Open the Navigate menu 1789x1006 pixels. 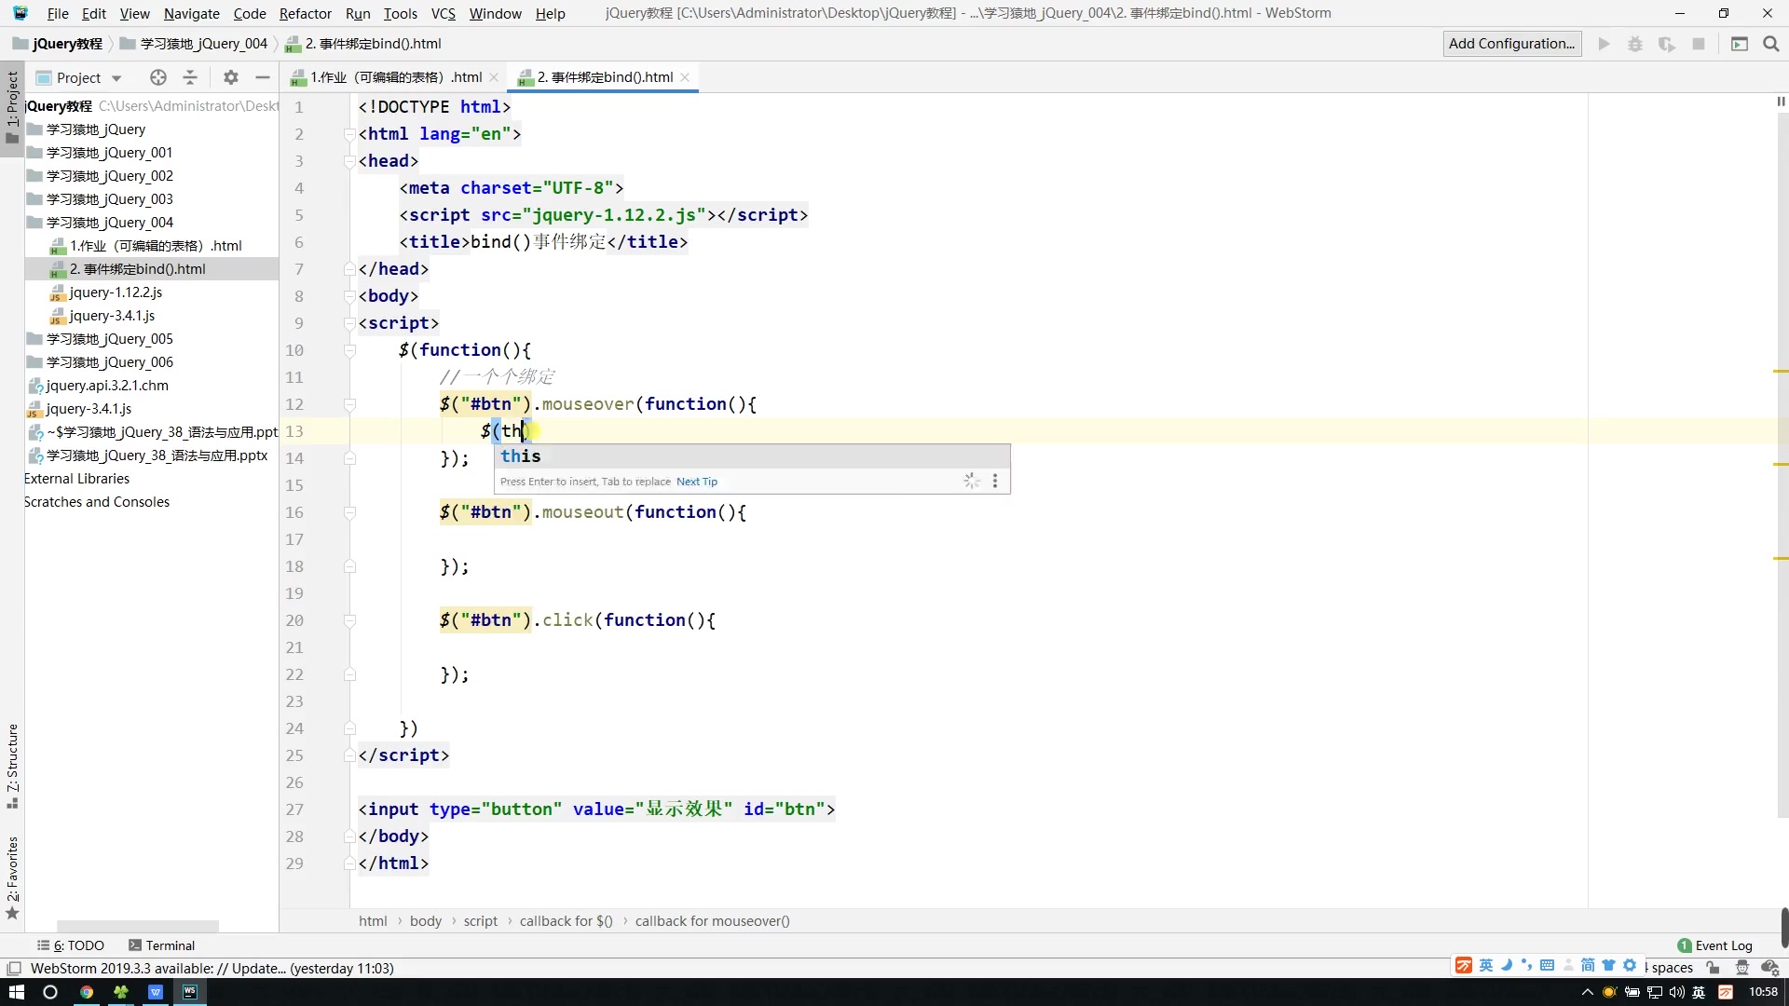pyautogui.click(x=191, y=13)
